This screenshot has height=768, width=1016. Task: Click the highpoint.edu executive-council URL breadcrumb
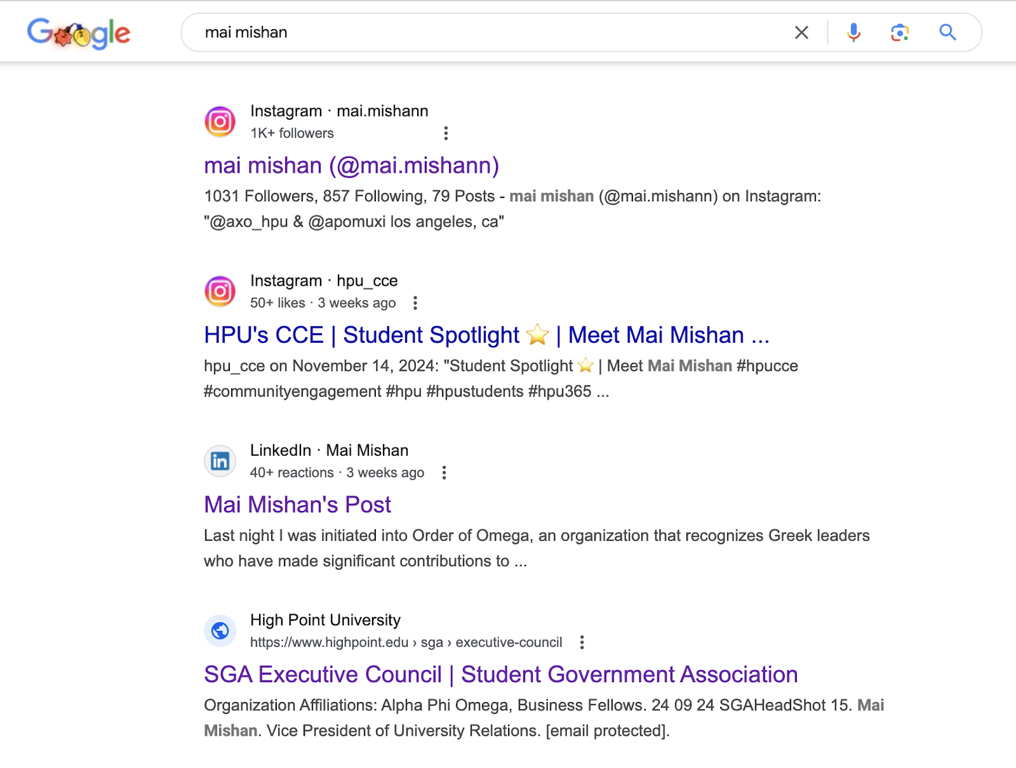click(x=406, y=642)
